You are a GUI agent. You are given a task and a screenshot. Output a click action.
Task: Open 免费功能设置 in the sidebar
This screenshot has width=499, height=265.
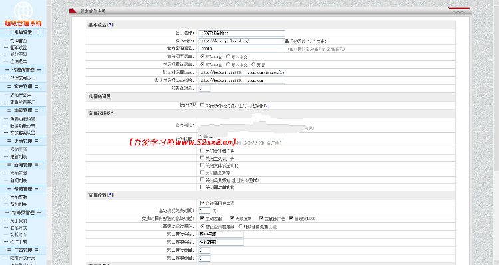[x=23, y=119]
